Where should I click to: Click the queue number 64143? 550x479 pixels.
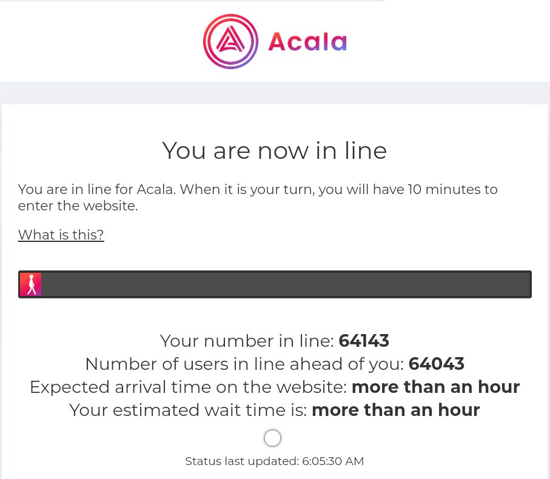click(x=364, y=341)
